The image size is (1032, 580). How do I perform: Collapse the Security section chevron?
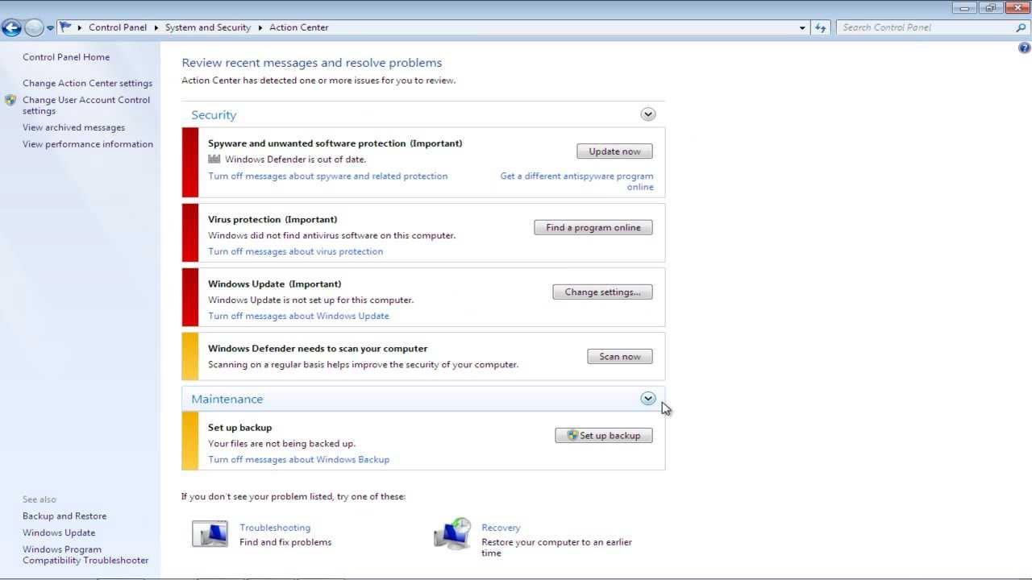(x=647, y=114)
